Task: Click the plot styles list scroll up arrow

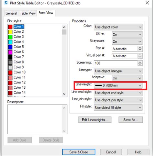Action: 64,27
